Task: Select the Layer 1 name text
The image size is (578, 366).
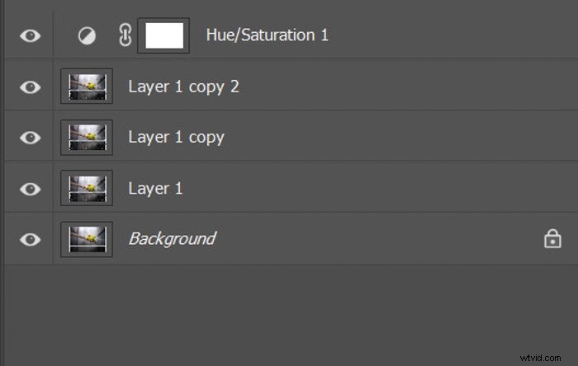Action: point(155,188)
